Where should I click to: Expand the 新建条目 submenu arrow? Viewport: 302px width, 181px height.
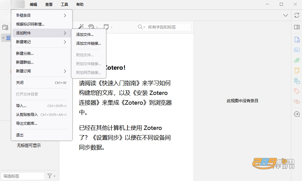(x=65, y=16)
